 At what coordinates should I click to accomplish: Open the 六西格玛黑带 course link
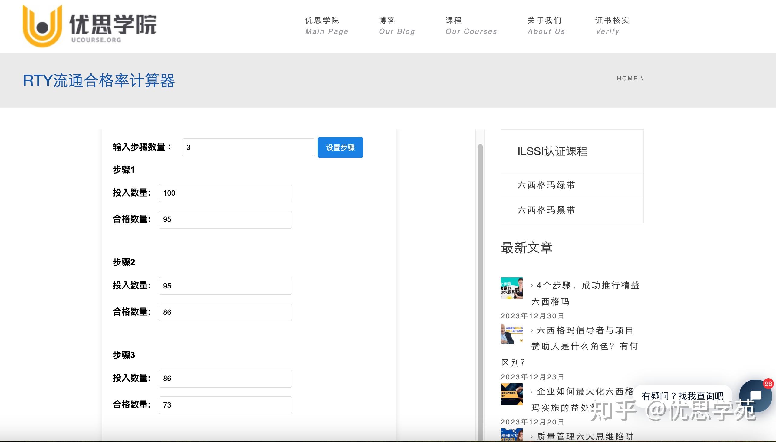[x=545, y=210]
